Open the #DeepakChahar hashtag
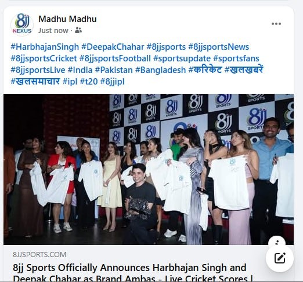Image resolution: width=303 pixels, height=282 pixels. pos(113,47)
